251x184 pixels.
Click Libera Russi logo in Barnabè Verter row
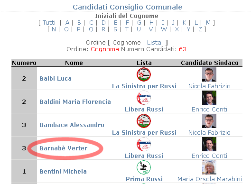144,144
